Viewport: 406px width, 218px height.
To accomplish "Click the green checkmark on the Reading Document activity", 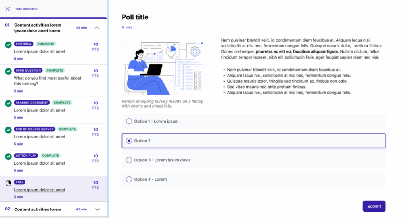I will tap(8, 103).
